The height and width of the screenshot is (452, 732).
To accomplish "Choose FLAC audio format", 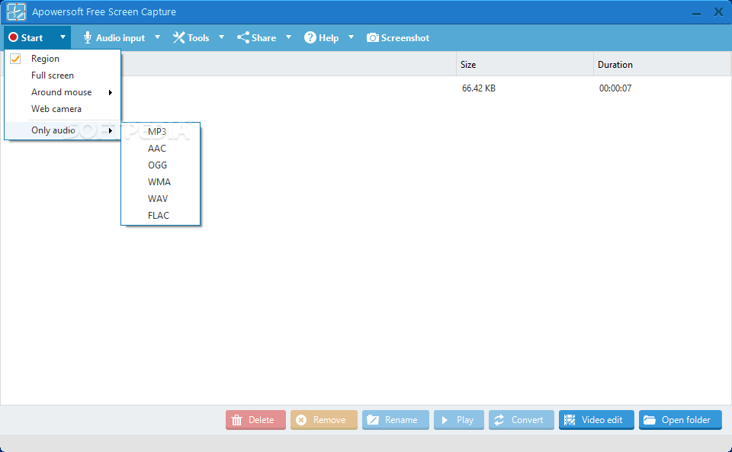I will click(161, 216).
